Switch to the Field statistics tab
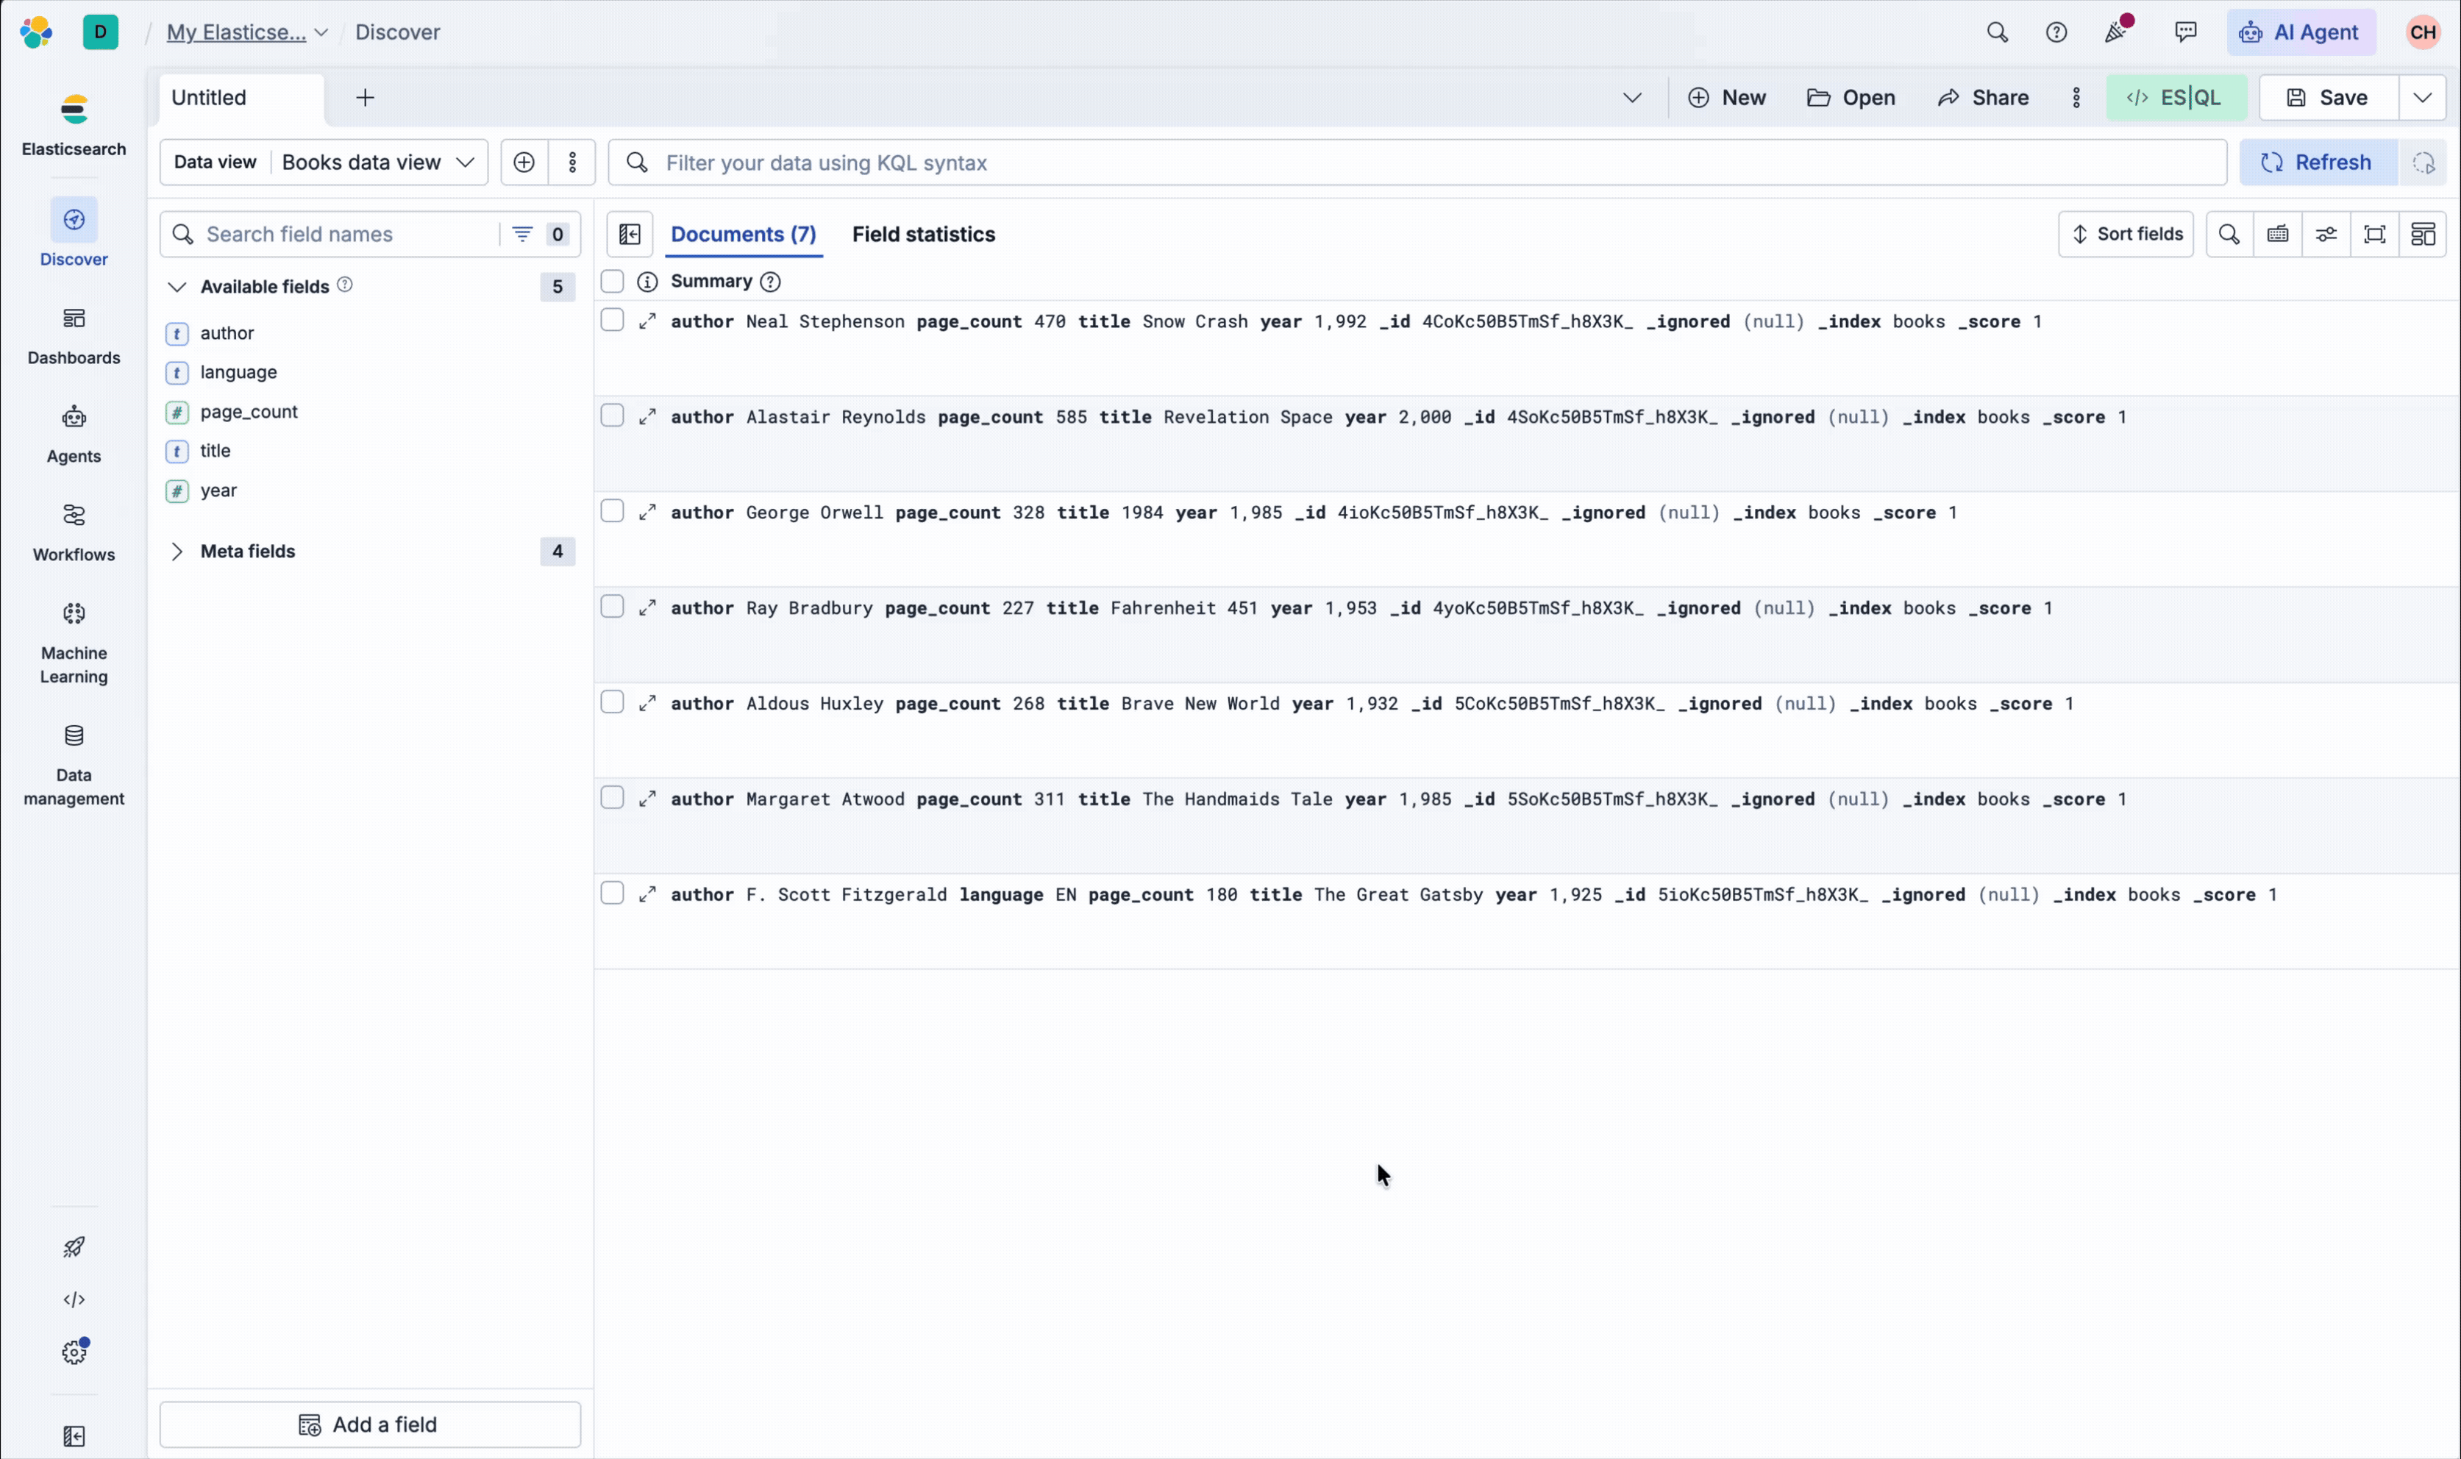This screenshot has height=1459, width=2461. pos(922,234)
